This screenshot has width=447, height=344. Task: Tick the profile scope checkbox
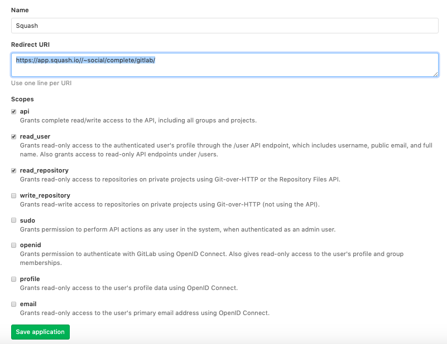[14, 279]
